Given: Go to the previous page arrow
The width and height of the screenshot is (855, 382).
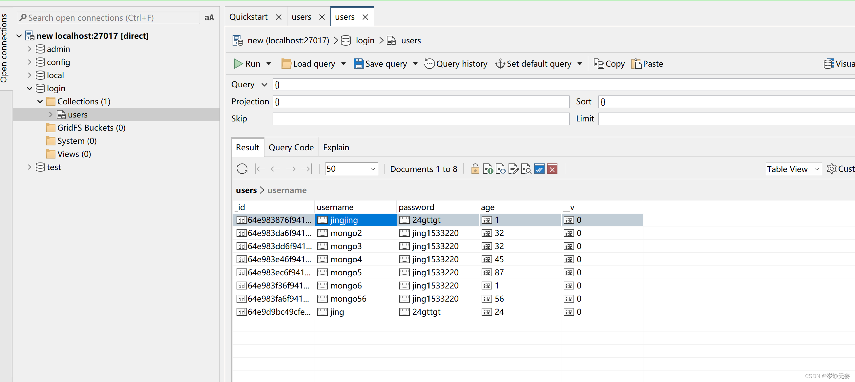Looking at the screenshot, I should pos(276,169).
